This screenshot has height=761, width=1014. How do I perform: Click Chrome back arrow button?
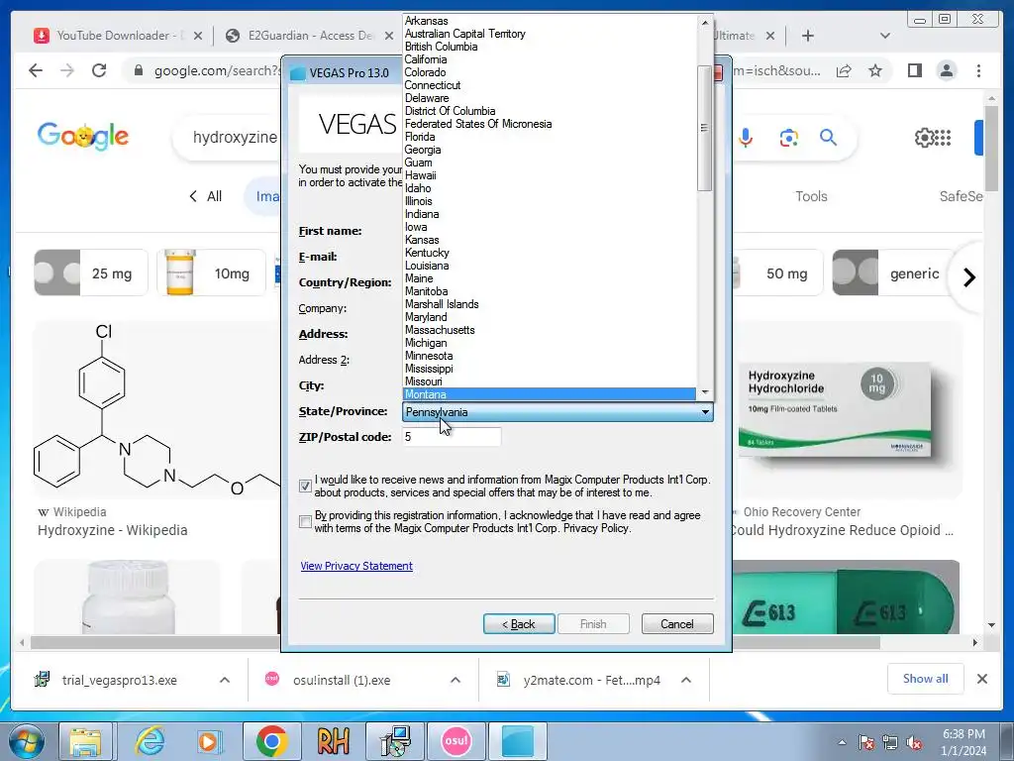36,70
